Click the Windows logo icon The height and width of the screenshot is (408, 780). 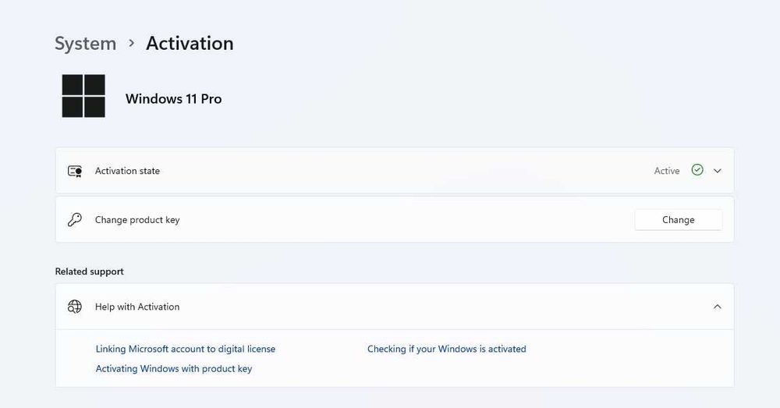coord(83,96)
